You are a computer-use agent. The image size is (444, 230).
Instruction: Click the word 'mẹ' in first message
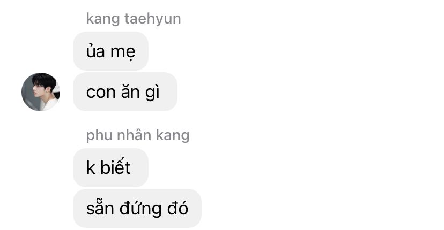[x=123, y=52]
